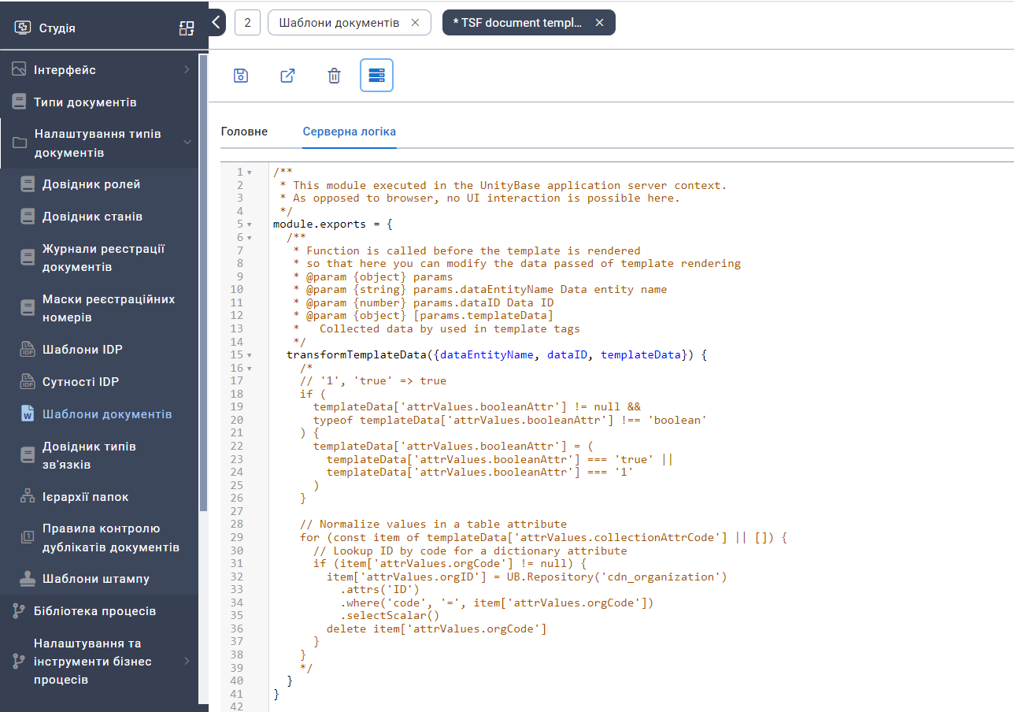Click the Довідник типів зв'язків book icon
This screenshot has height=712, width=1014.
(x=28, y=455)
